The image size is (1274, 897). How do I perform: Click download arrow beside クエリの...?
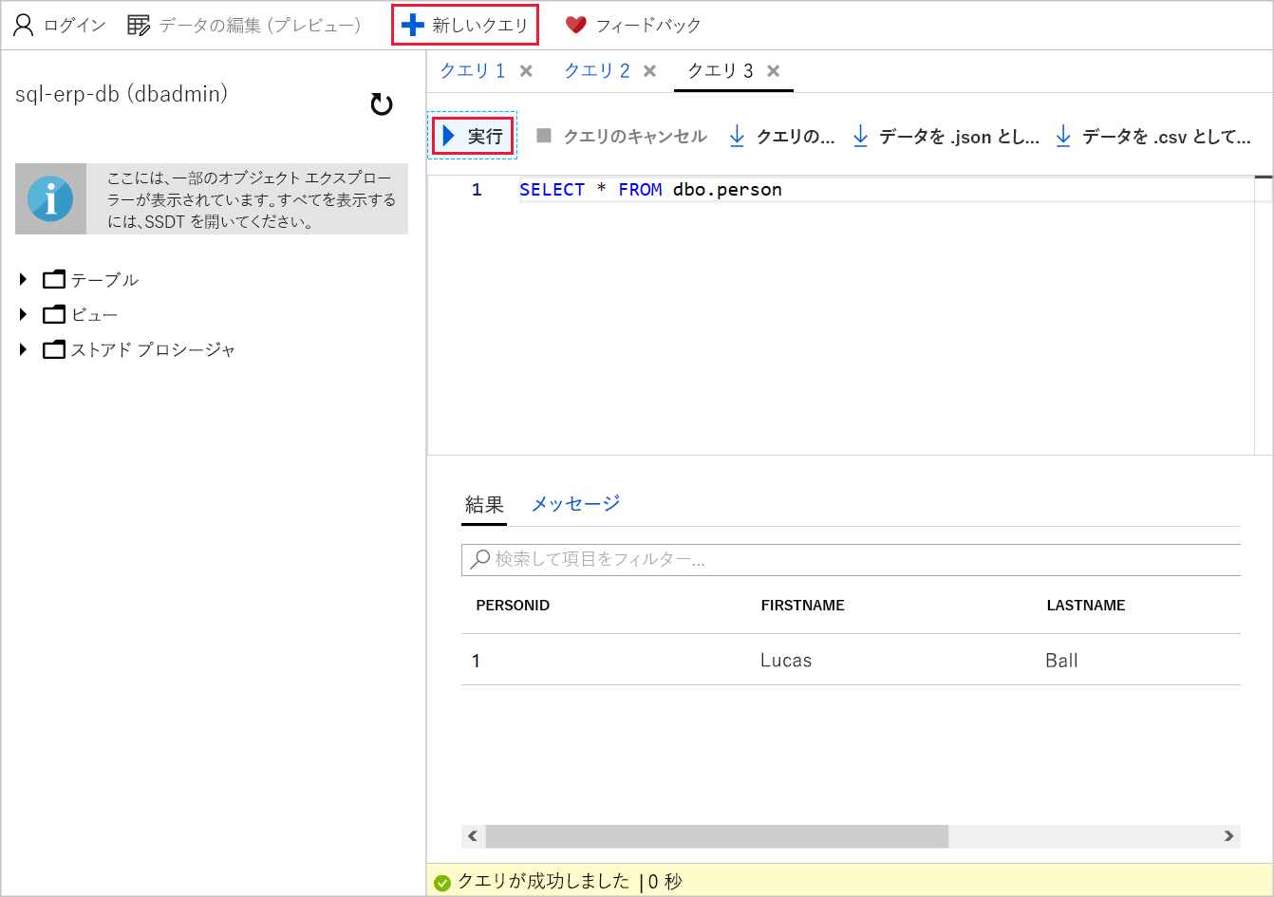[737, 136]
